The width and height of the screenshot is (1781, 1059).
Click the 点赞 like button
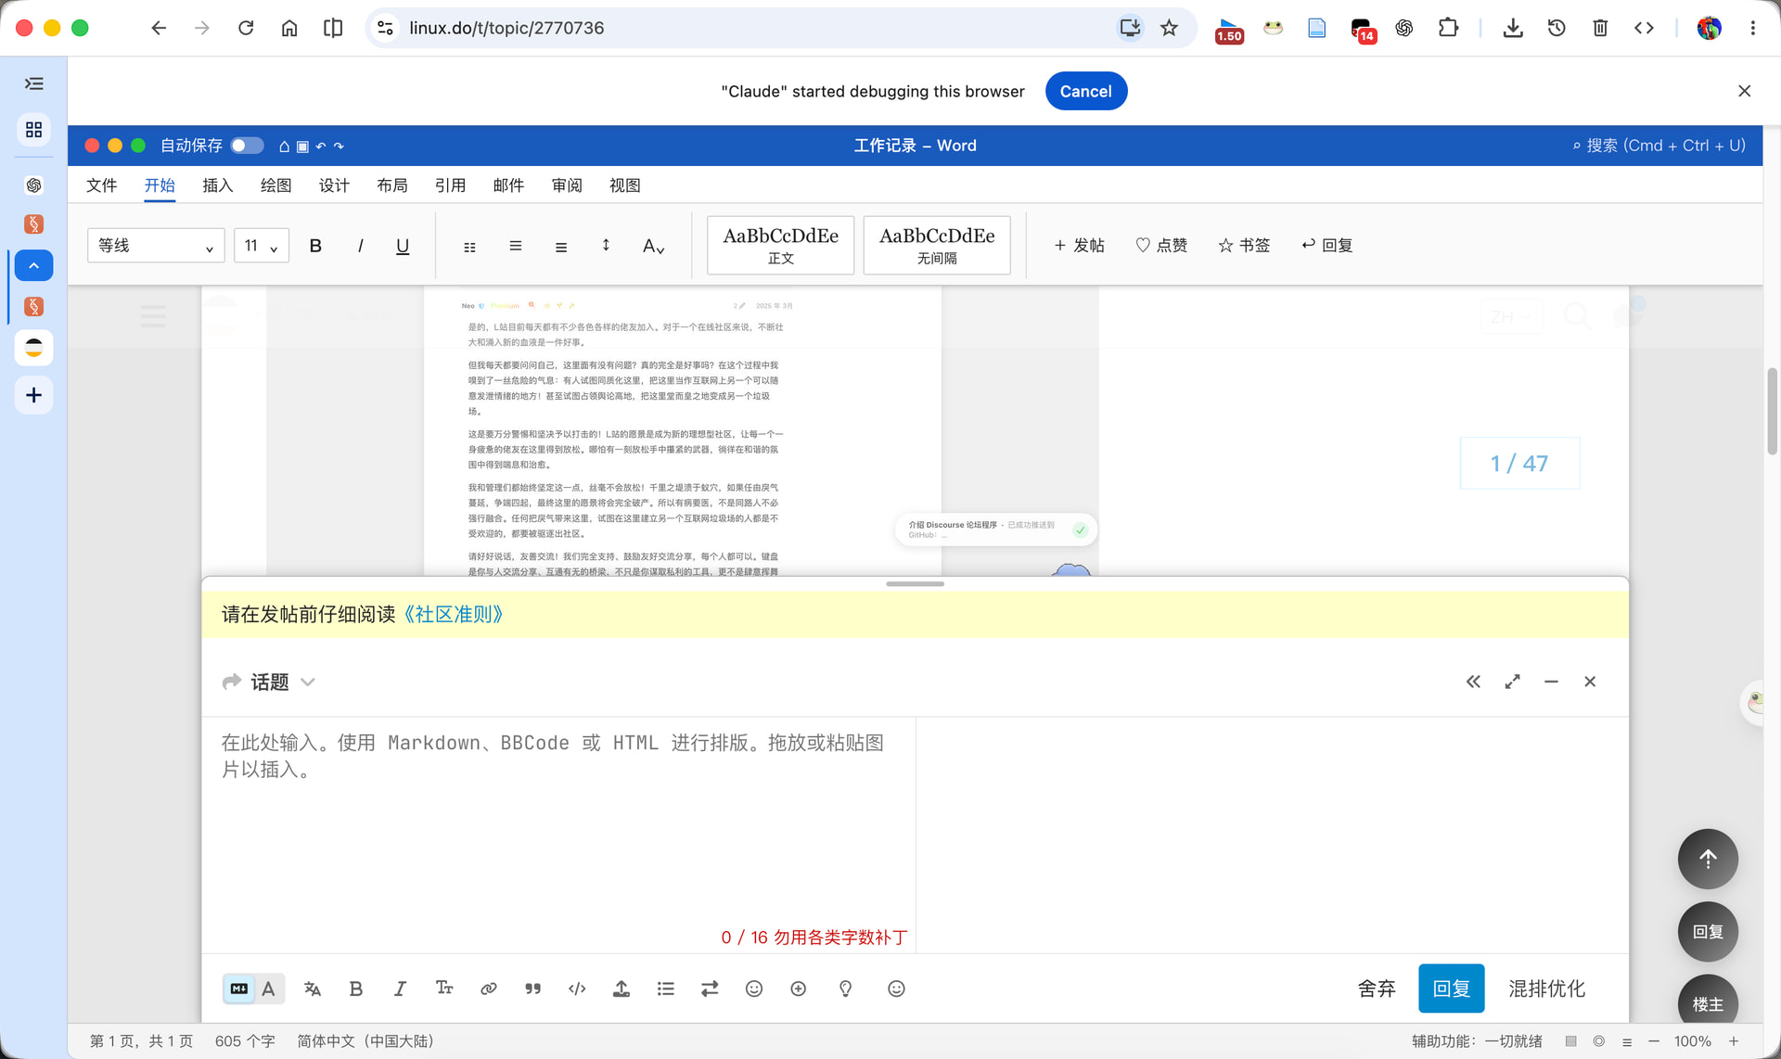(1161, 246)
